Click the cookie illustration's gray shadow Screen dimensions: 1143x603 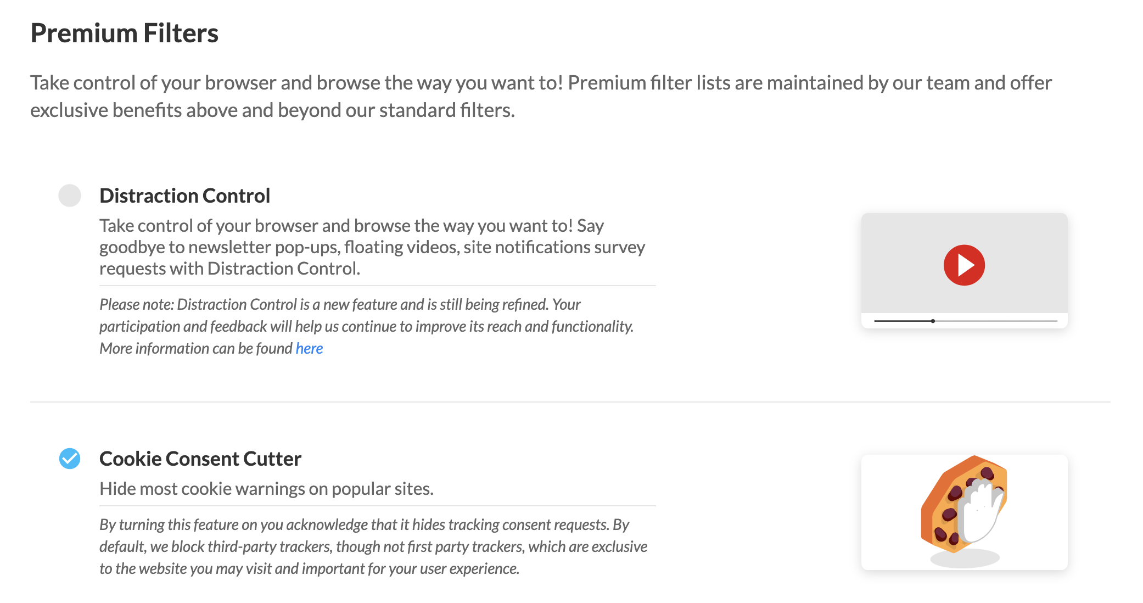pos(965,559)
